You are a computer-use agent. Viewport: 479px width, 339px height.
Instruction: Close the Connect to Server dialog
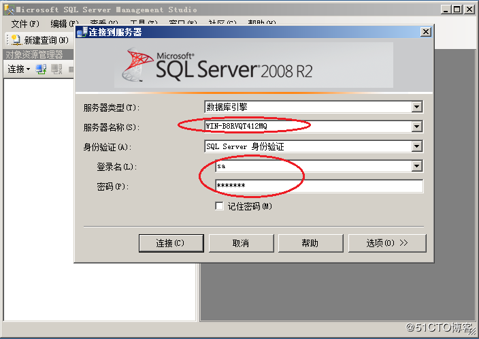click(425, 32)
